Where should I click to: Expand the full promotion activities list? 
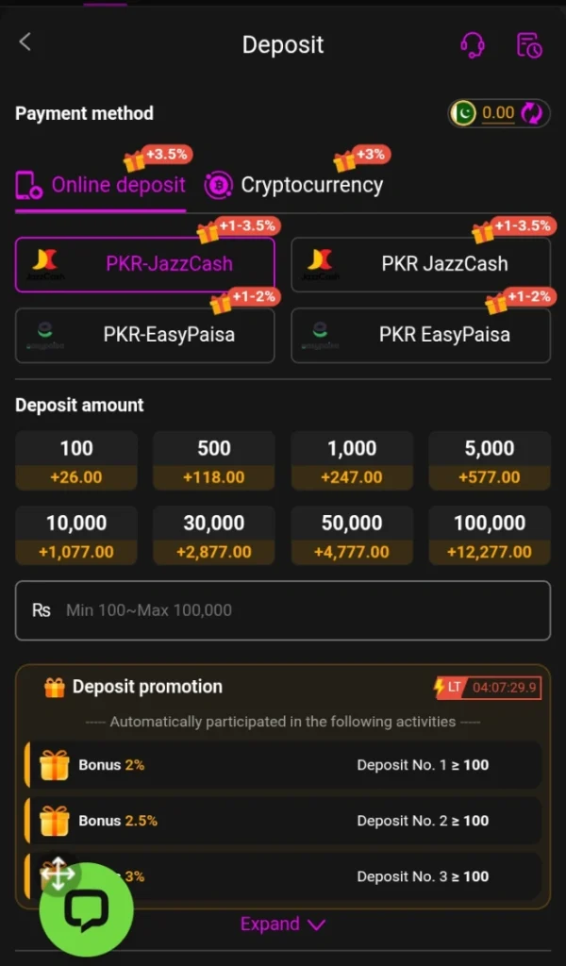pos(282,924)
